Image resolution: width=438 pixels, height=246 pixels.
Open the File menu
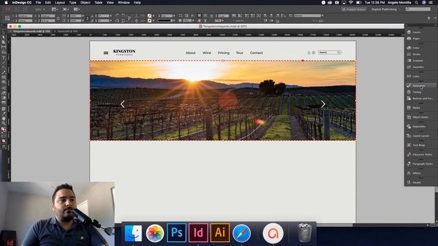coord(38,3)
